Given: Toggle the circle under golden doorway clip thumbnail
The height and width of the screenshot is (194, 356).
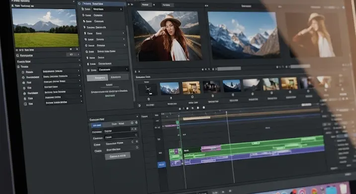Looking at the screenshot, I should [192, 97].
